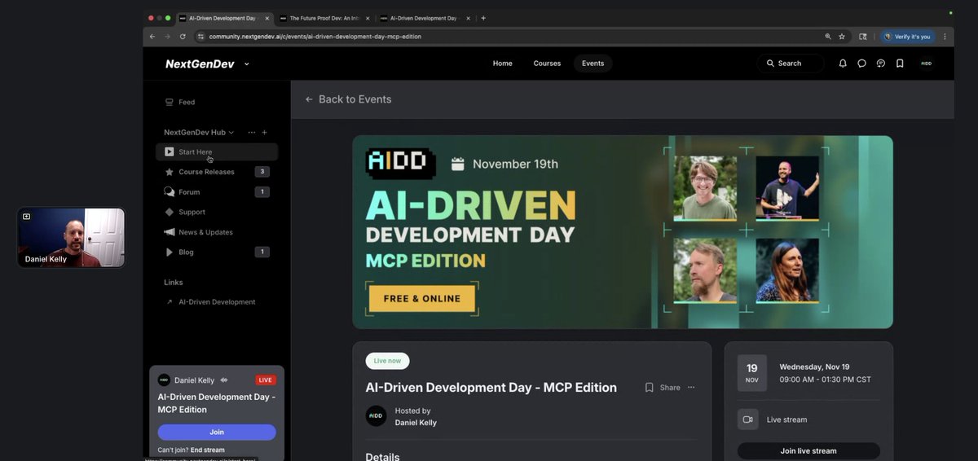Click the live card event title

(x=216, y=403)
